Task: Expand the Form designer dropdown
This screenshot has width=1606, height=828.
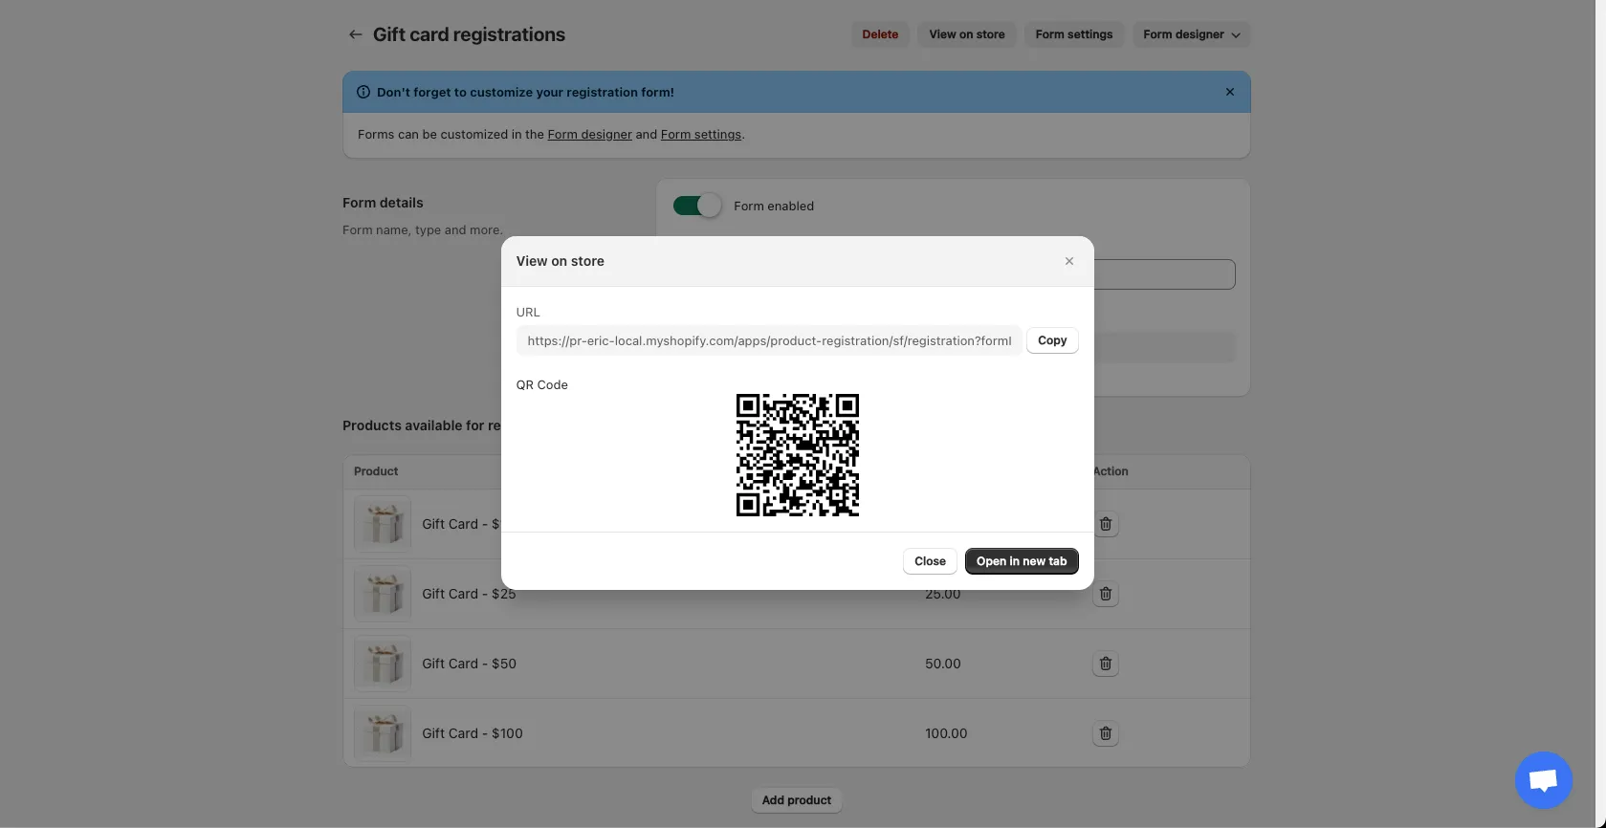Action: pos(1191,34)
